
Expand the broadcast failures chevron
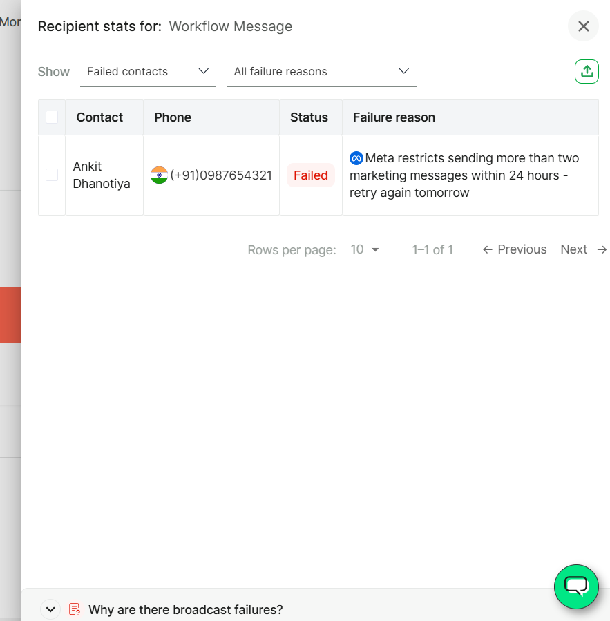point(50,609)
